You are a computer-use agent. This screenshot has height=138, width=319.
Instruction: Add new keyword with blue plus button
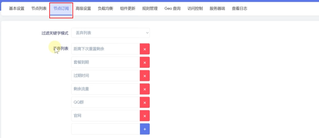[145, 129]
